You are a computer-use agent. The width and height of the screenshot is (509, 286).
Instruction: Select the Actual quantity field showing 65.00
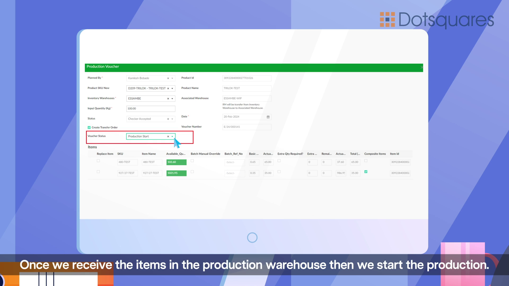[x=268, y=162]
